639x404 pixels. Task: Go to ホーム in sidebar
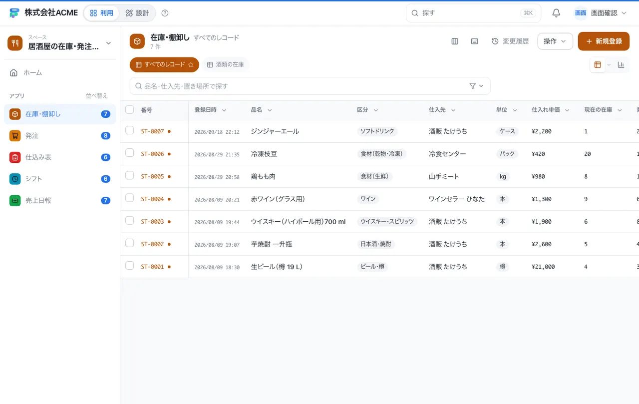[x=59, y=72]
